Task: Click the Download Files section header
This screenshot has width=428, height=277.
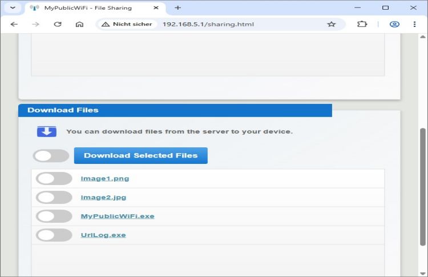Action: [x=175, y=110]
